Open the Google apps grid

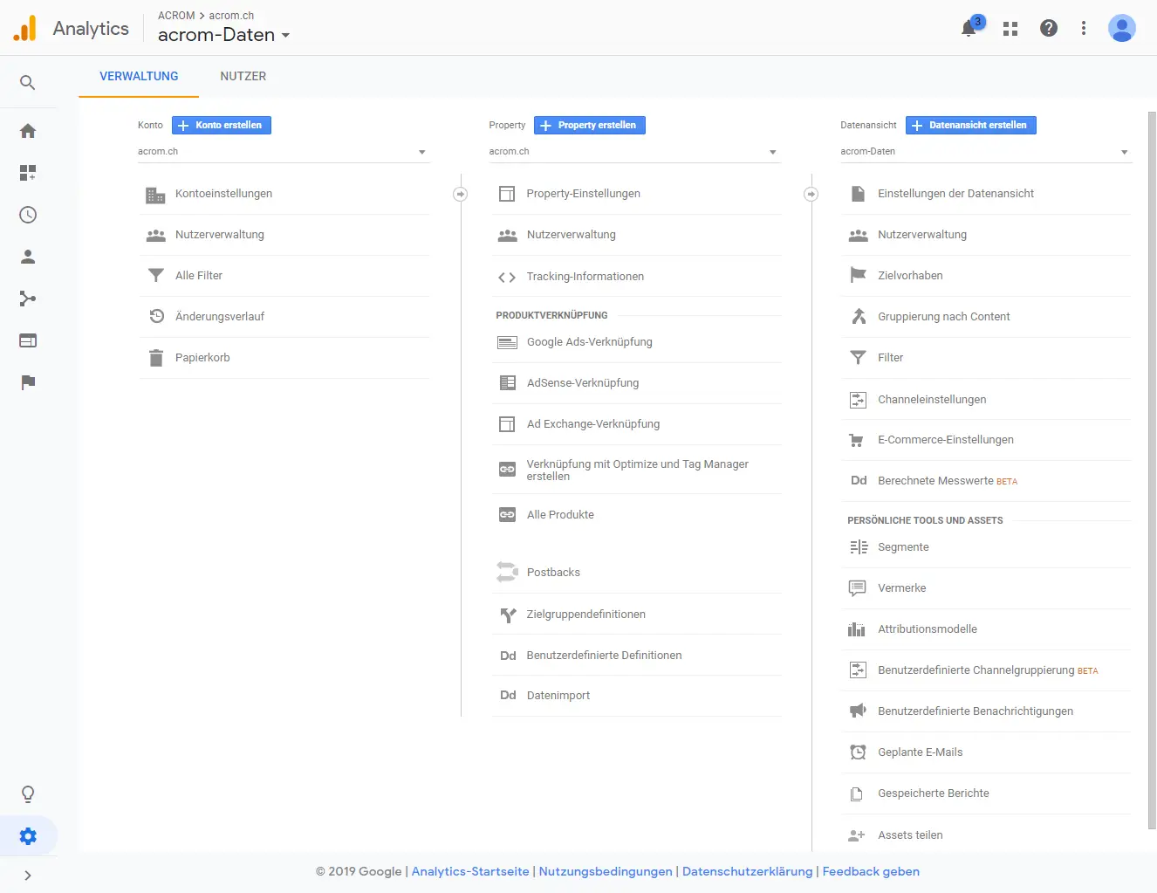[x=1010, y=28]
